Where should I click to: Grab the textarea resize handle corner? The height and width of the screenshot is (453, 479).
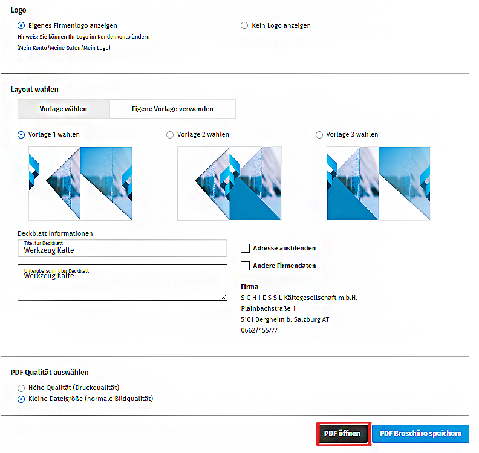pos(224,297)
